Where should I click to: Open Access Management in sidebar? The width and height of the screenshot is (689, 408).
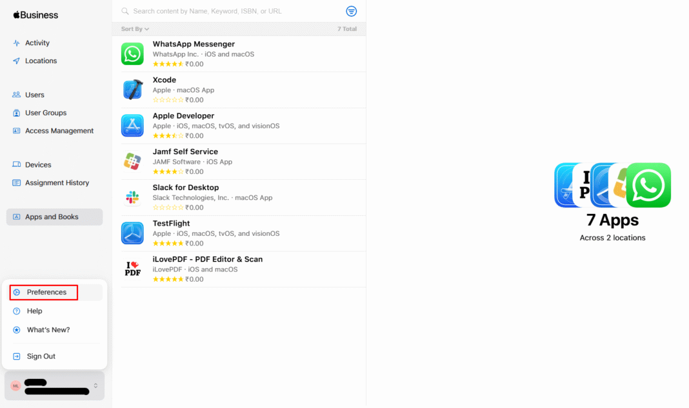click(59, 131)
